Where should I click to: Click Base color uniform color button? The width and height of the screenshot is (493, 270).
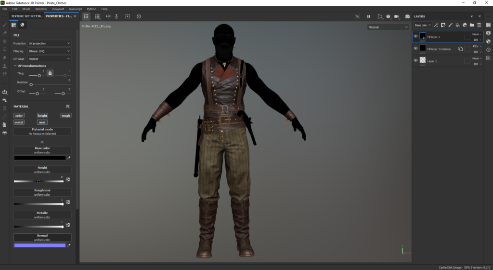(42, 150)
